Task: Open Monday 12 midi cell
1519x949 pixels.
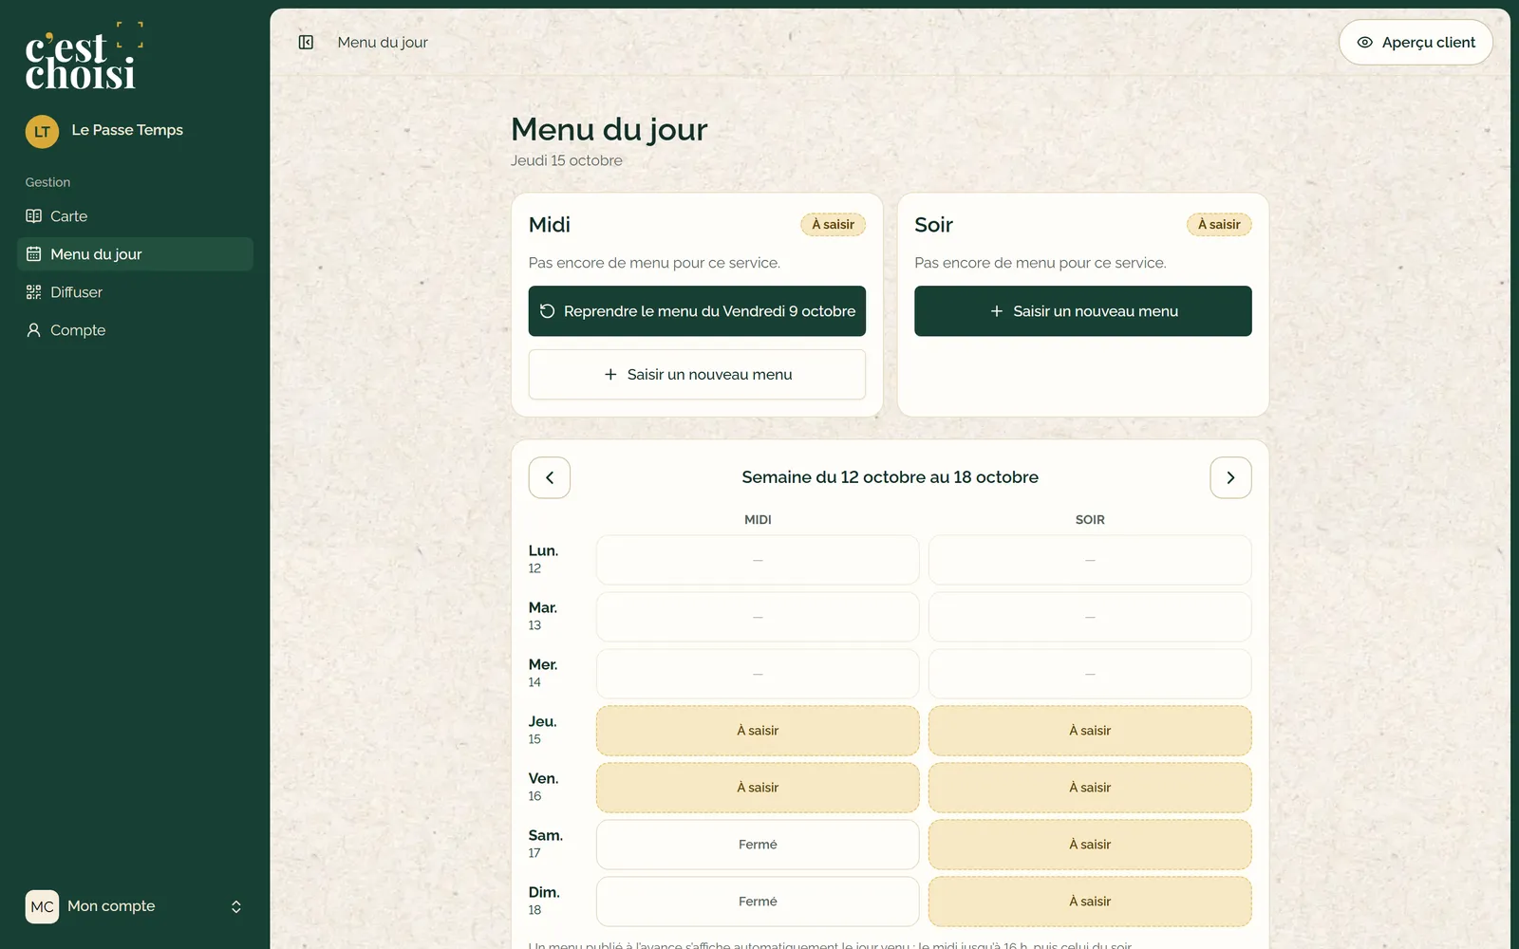Action: [758, 560]
